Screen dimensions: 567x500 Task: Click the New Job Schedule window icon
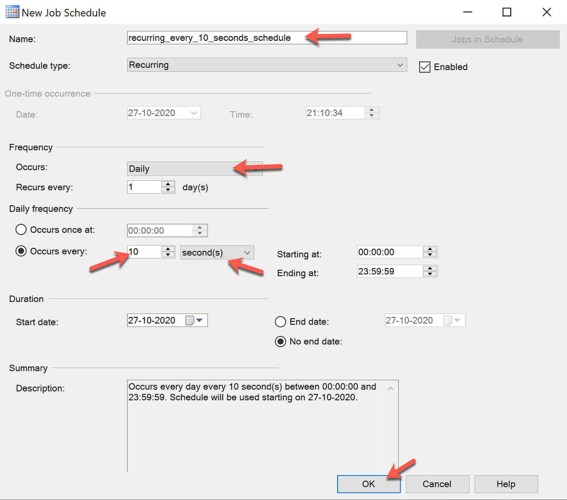(12, 12)
